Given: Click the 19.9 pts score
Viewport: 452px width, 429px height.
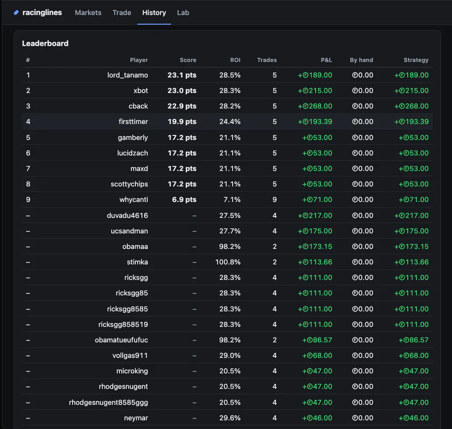Looking at the screenshot, I should tap(182, 122).
